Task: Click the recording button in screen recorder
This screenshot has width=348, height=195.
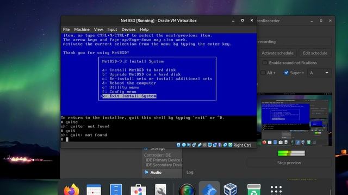Action: point(294,42)
